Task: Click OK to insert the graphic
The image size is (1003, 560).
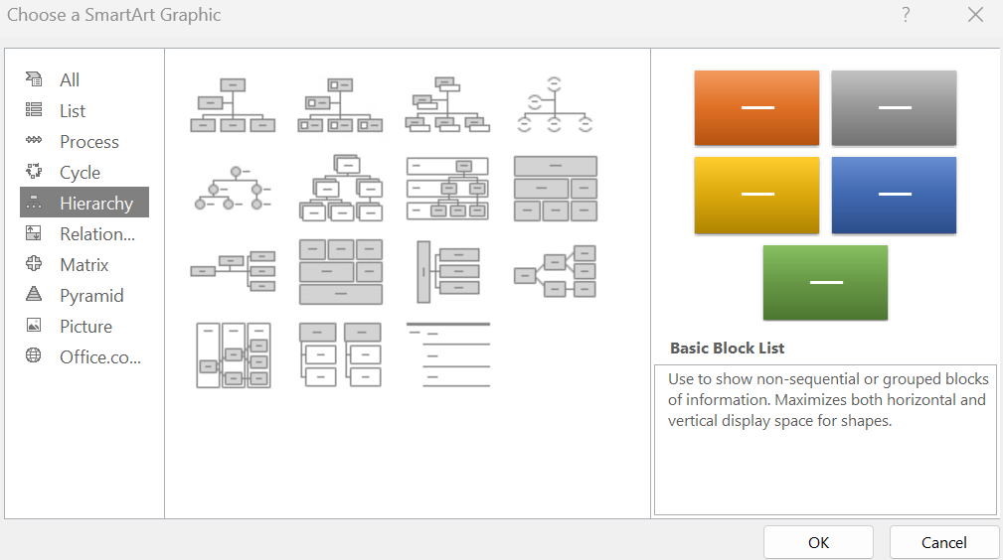Action: click(818, 542)
